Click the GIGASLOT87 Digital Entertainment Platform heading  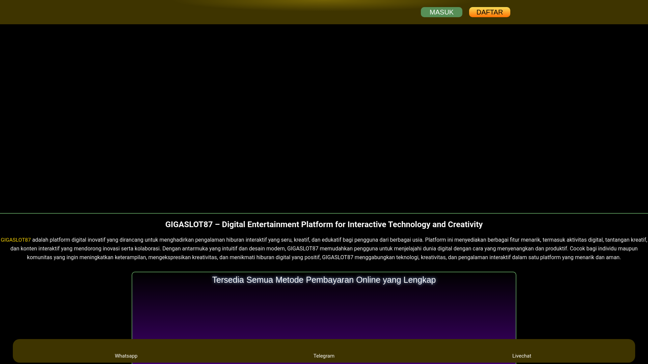tap(324, 224)
